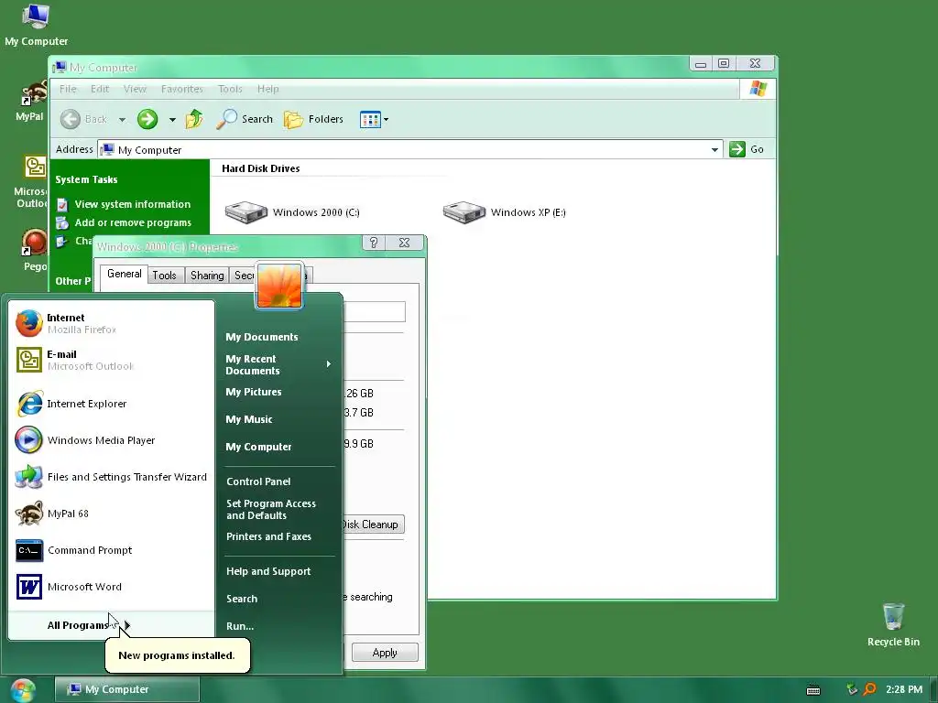Switch to the Tools tab in Properties
Viewport: 938px width, 703px height.
pyautogui.click(x=164, y=276)
